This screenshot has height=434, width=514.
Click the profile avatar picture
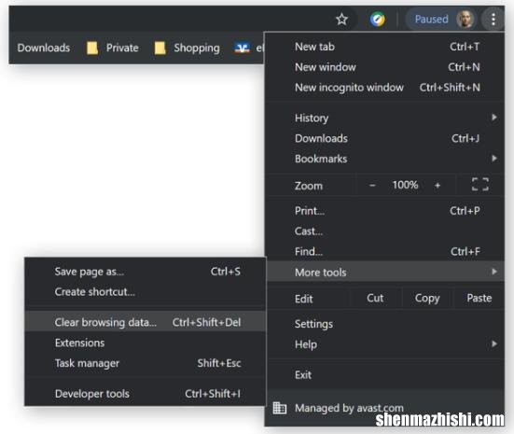465,20
